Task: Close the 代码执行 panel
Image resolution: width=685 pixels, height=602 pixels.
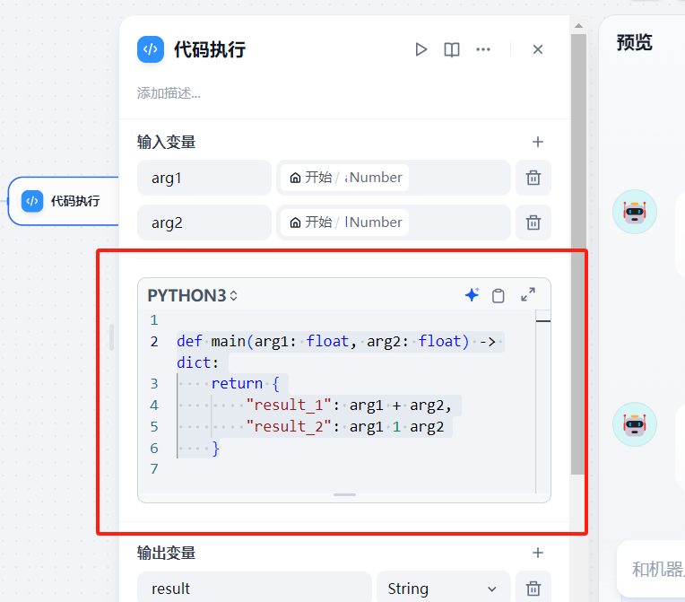Action: [538, 49]
